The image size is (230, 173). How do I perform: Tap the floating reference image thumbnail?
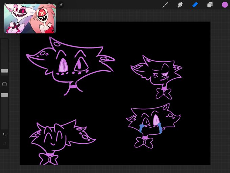[30, 19]
